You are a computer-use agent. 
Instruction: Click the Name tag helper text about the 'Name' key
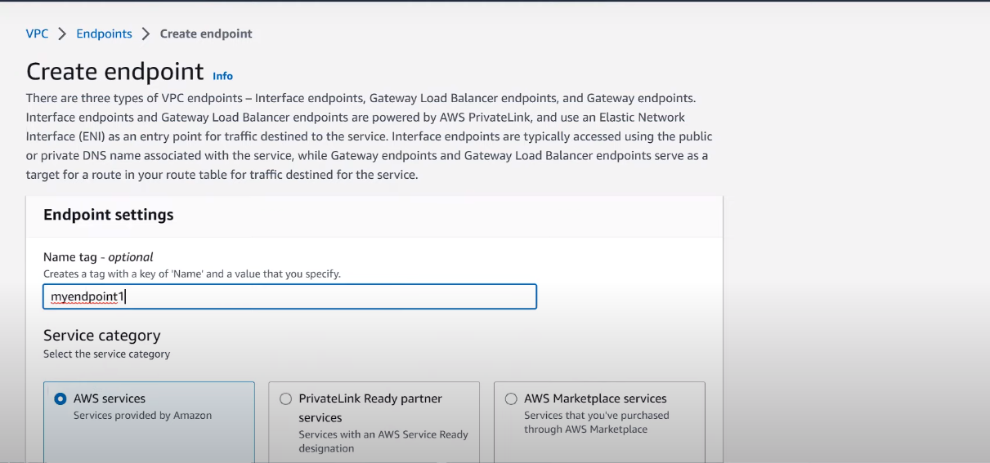click(192, 274)
